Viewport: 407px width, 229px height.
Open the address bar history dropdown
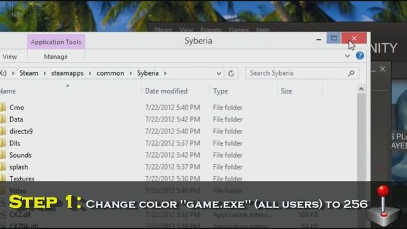point(219,74)
